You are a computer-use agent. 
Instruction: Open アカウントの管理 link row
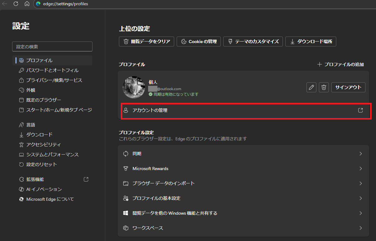click(x=244, y=110)
